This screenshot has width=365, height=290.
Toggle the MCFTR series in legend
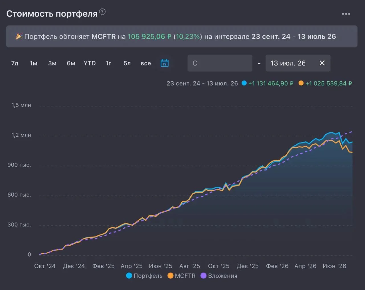pyautogui.click(x=182, y=275)
